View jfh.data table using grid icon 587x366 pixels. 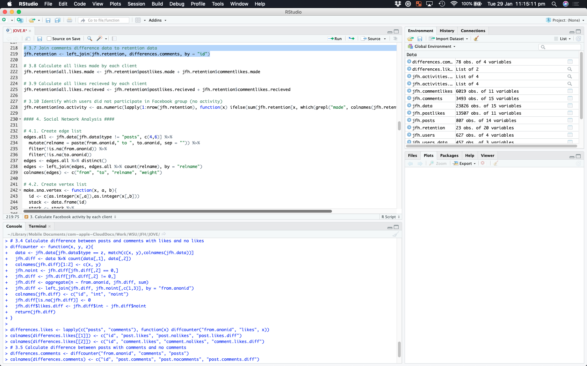coord(570,106)
